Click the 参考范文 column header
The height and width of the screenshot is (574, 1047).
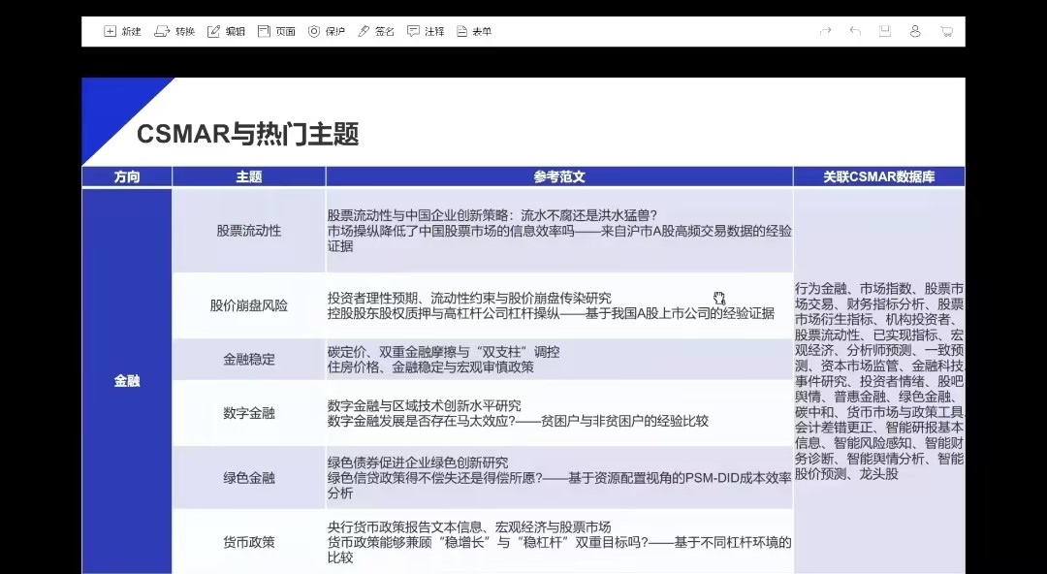(559, 176)
